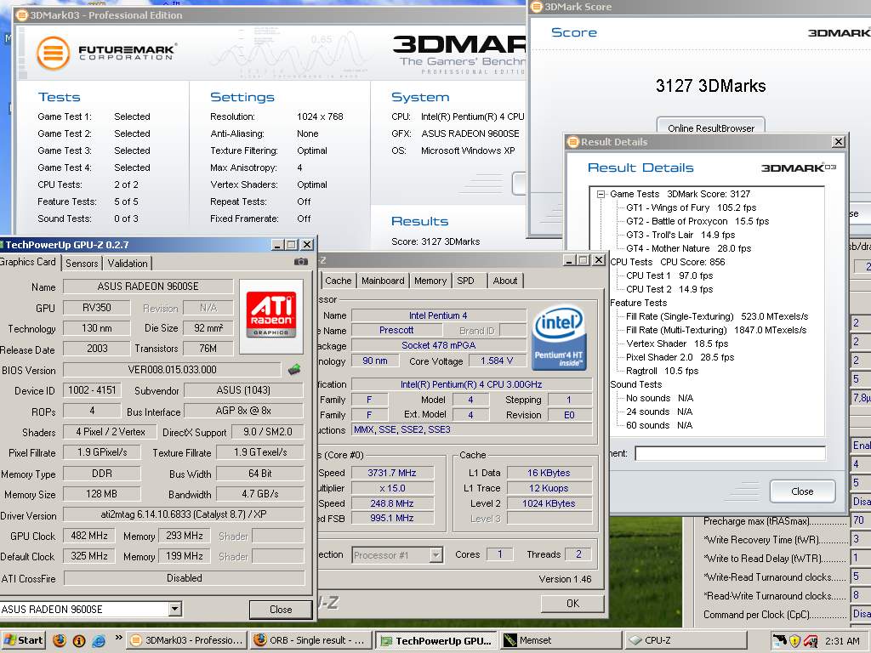Click the orange Futuremark Corporation logo

pyautogui.click(x=53, y=54)
